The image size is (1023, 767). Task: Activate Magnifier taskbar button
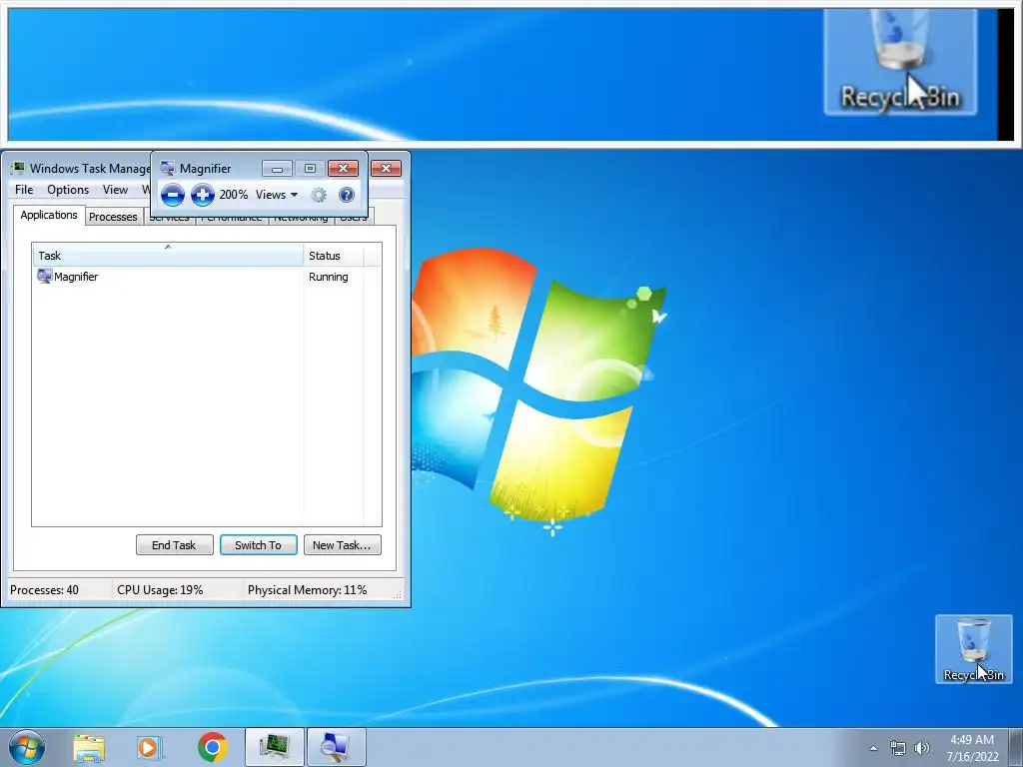[336, 748]
